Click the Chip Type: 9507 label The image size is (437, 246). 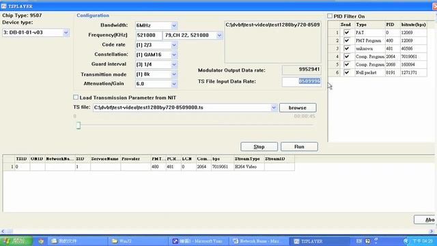pos(22,15)
